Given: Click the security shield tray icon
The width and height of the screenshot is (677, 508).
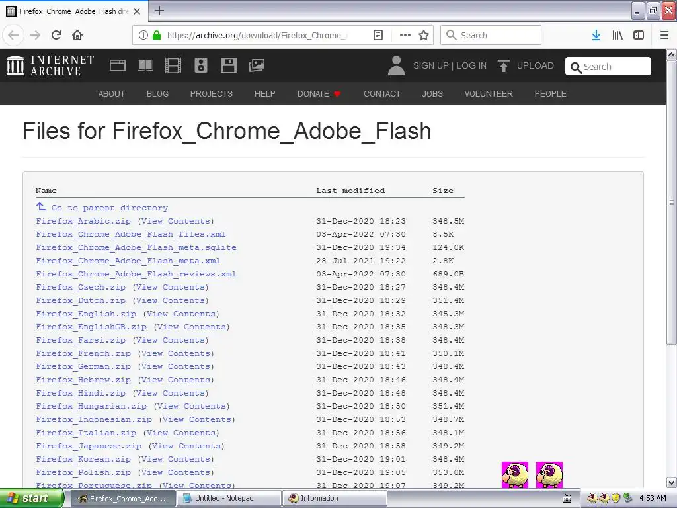Looking at the screenshot, I should tap(616, 499).
